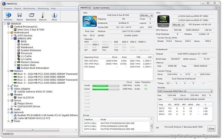
Task: Select Memory Devices tree entry
Action: click(x=30, y=62)
